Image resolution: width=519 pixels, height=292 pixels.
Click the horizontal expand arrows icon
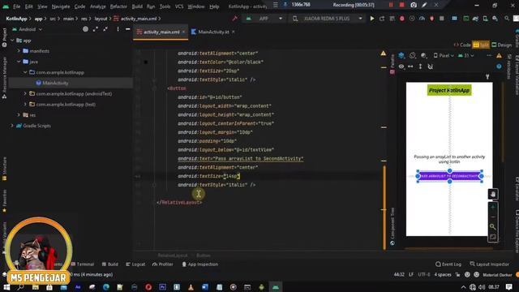410,67
